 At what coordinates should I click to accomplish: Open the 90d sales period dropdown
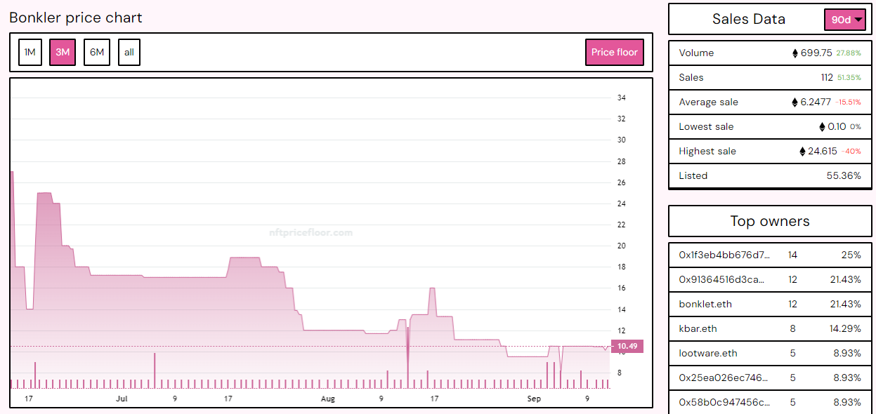point(845,20)
